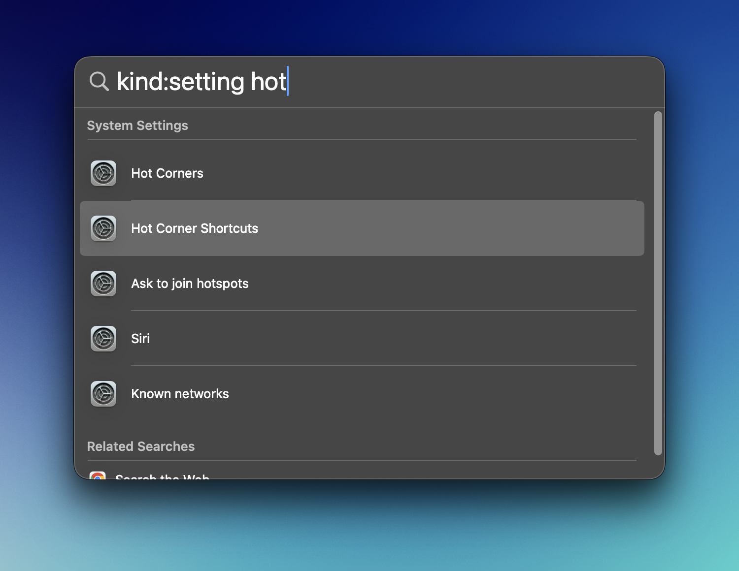Click the gear icon beside Hot Corner Shortcuts
This screenshot has width=739, height=571.
click(103, 228)
